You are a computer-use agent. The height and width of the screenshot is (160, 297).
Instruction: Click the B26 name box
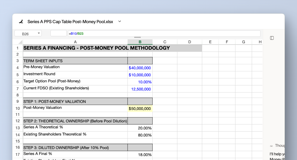pyautogui.click(x=28, y=34)
